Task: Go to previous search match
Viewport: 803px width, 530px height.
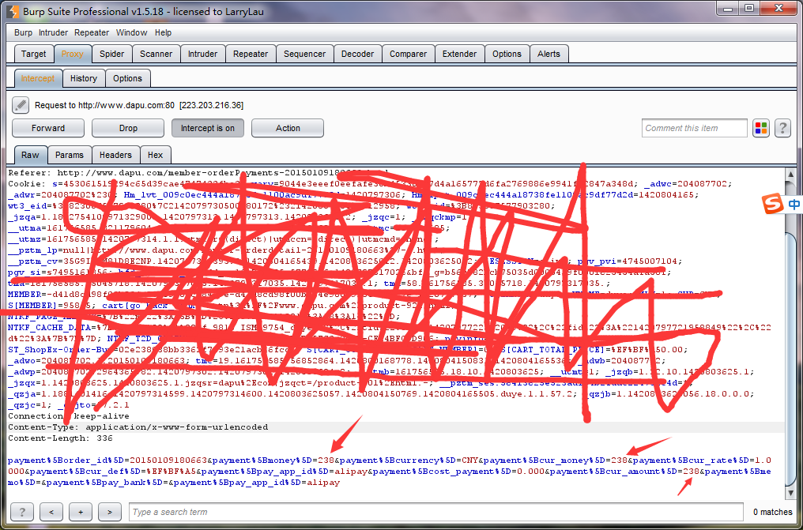Action: point(51,512)
